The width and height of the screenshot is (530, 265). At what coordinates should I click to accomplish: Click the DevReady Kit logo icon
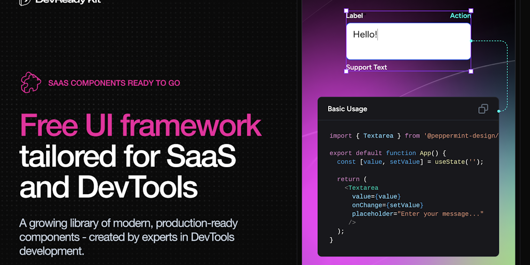pyautogui.click(x=24, y=2)
